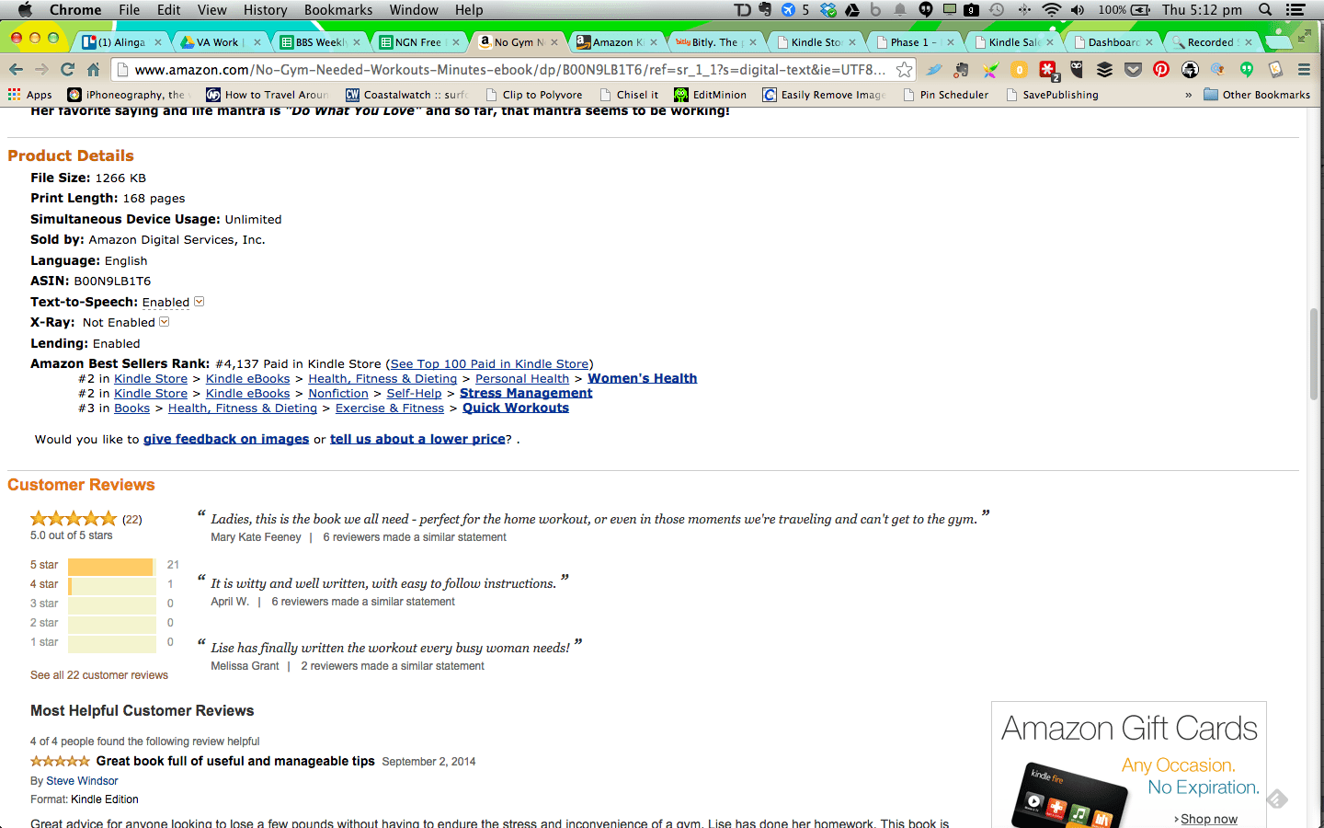Click See all 22 customer reviews
1324x828 pixels.
pos(99,675)
